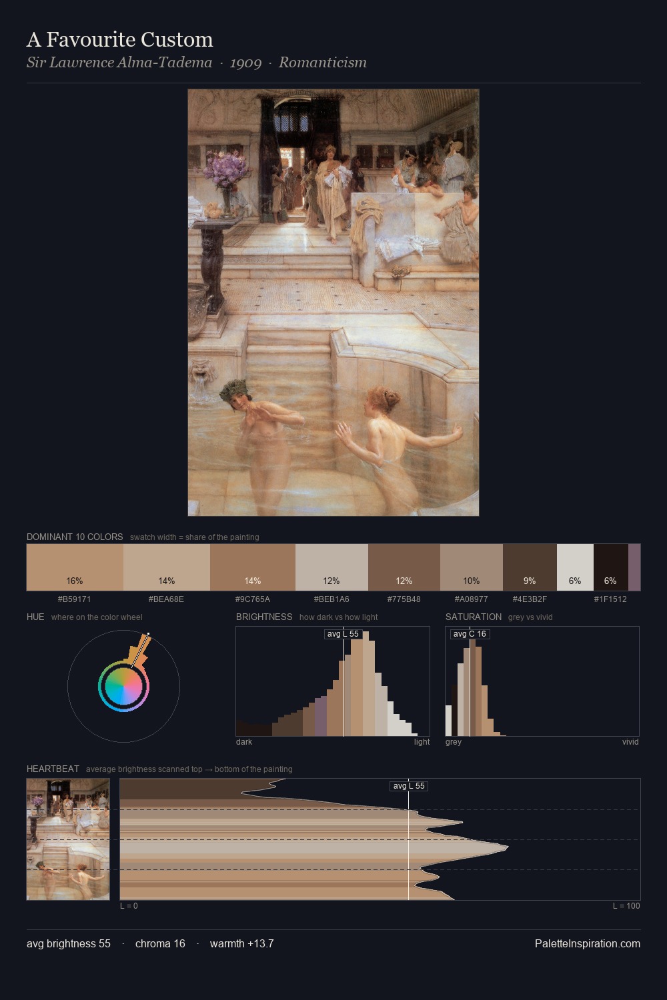Screen dimensions: 667x1000
Task: Click the 'avg L 55' label in heartbeat chart
Action: click(408, 786)
